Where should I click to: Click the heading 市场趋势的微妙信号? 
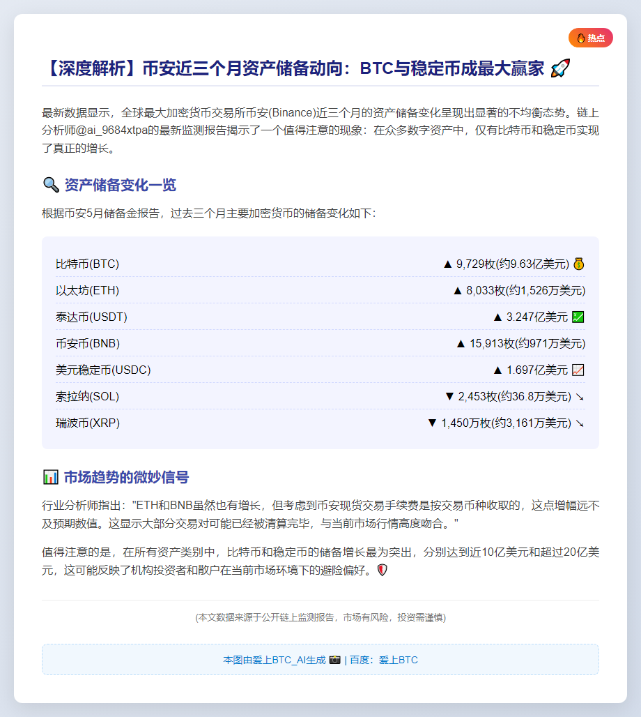tap(127, 477)
